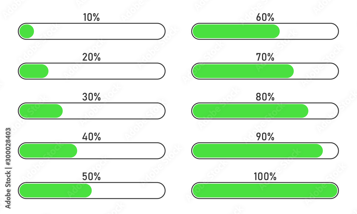Image resolution: width=357 pixels, height=214 pixels.
Task: Select the 80% progress bar
Action: coord(265,111)
